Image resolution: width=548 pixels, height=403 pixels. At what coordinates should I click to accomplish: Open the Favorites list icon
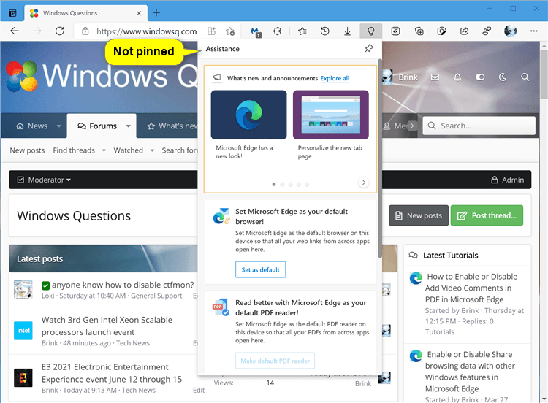[x=302, y=31]
